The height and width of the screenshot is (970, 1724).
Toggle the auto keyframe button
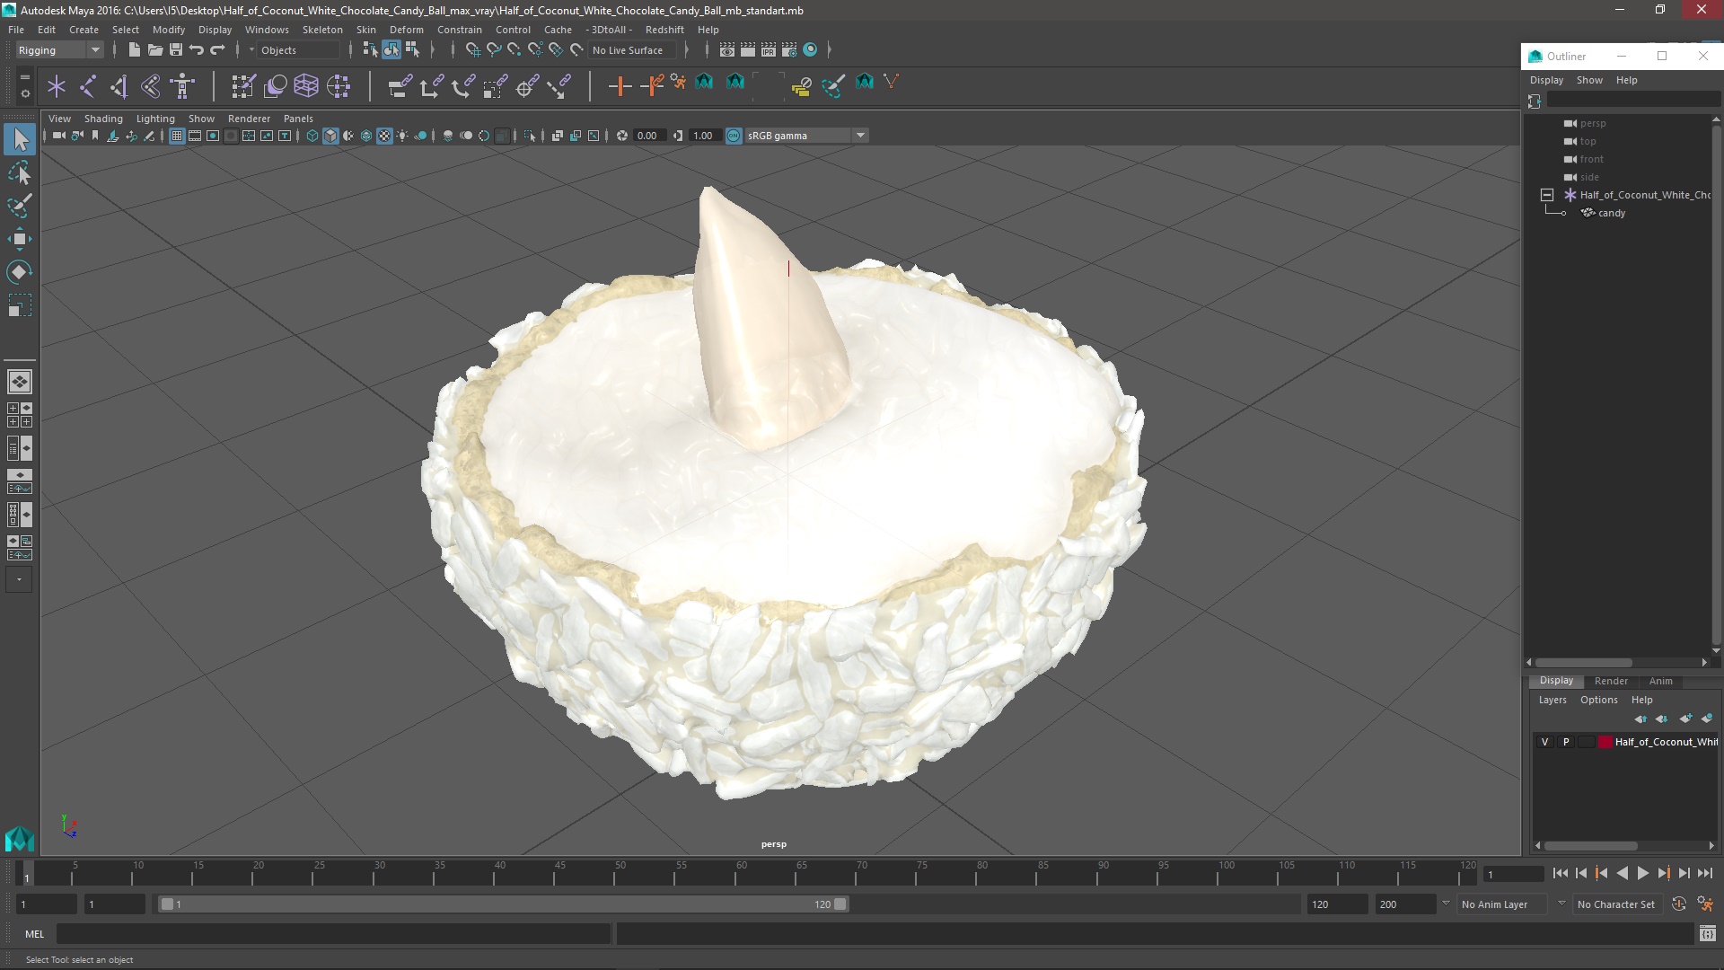point(1679,904)
